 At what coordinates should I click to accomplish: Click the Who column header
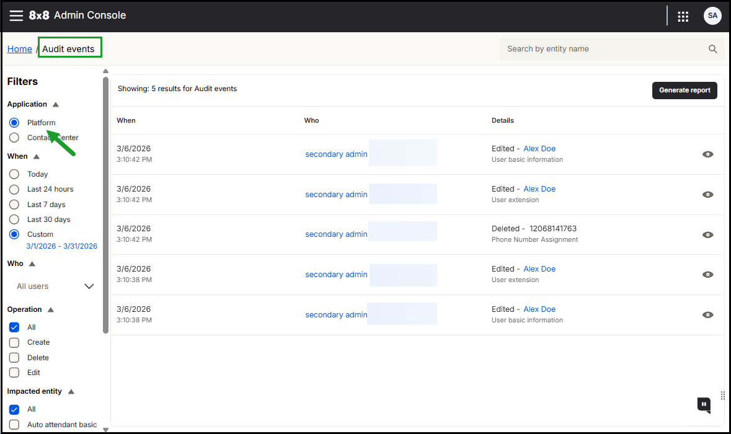tap(311, 120)
